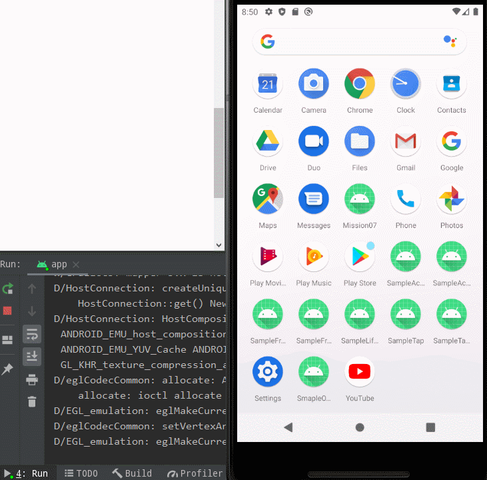Open the YouTube app

pos(359,371)
